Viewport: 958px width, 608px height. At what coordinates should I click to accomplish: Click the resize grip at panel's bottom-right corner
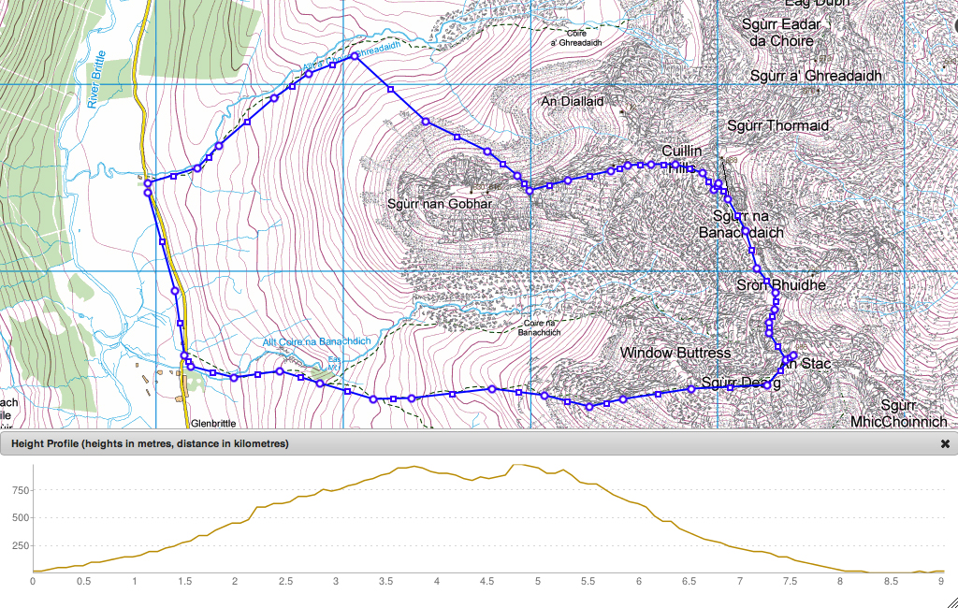tap(951, 601)
